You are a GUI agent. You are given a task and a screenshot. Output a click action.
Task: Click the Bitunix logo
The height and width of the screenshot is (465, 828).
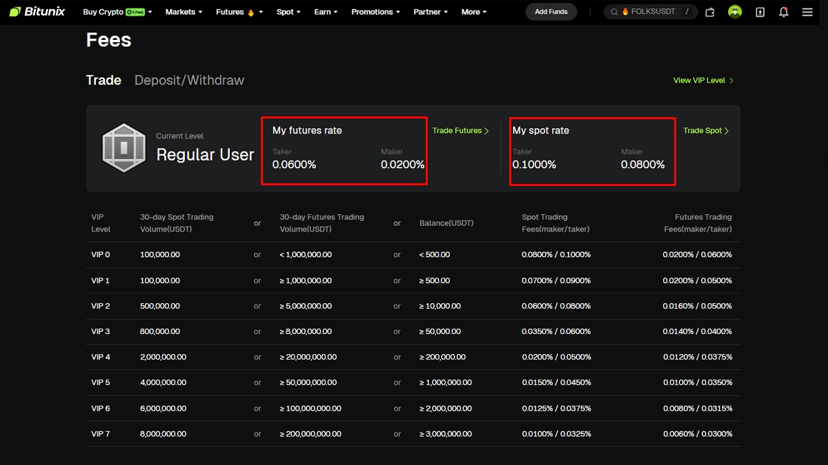tap(39, 12)
